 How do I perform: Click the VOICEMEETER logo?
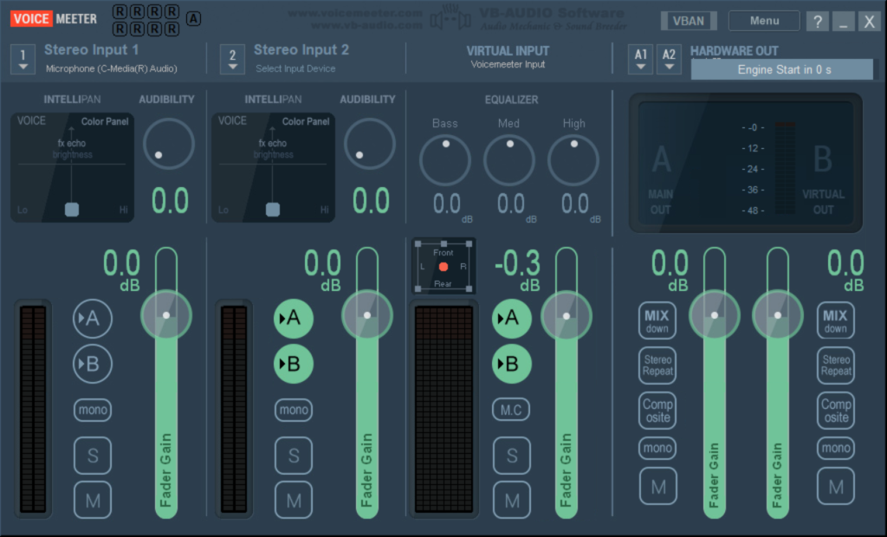click(x=54, y=19)
